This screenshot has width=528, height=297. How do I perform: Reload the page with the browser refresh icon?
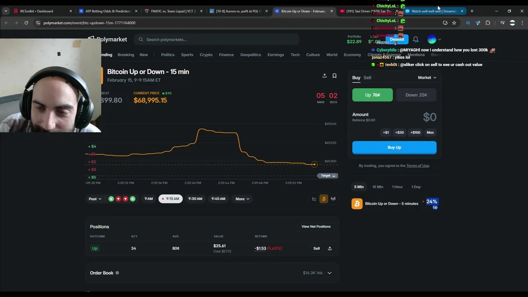[x=26, y=23]
